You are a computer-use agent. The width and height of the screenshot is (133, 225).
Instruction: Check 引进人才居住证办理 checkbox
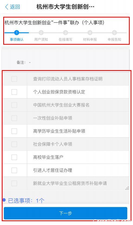(14, 170)
